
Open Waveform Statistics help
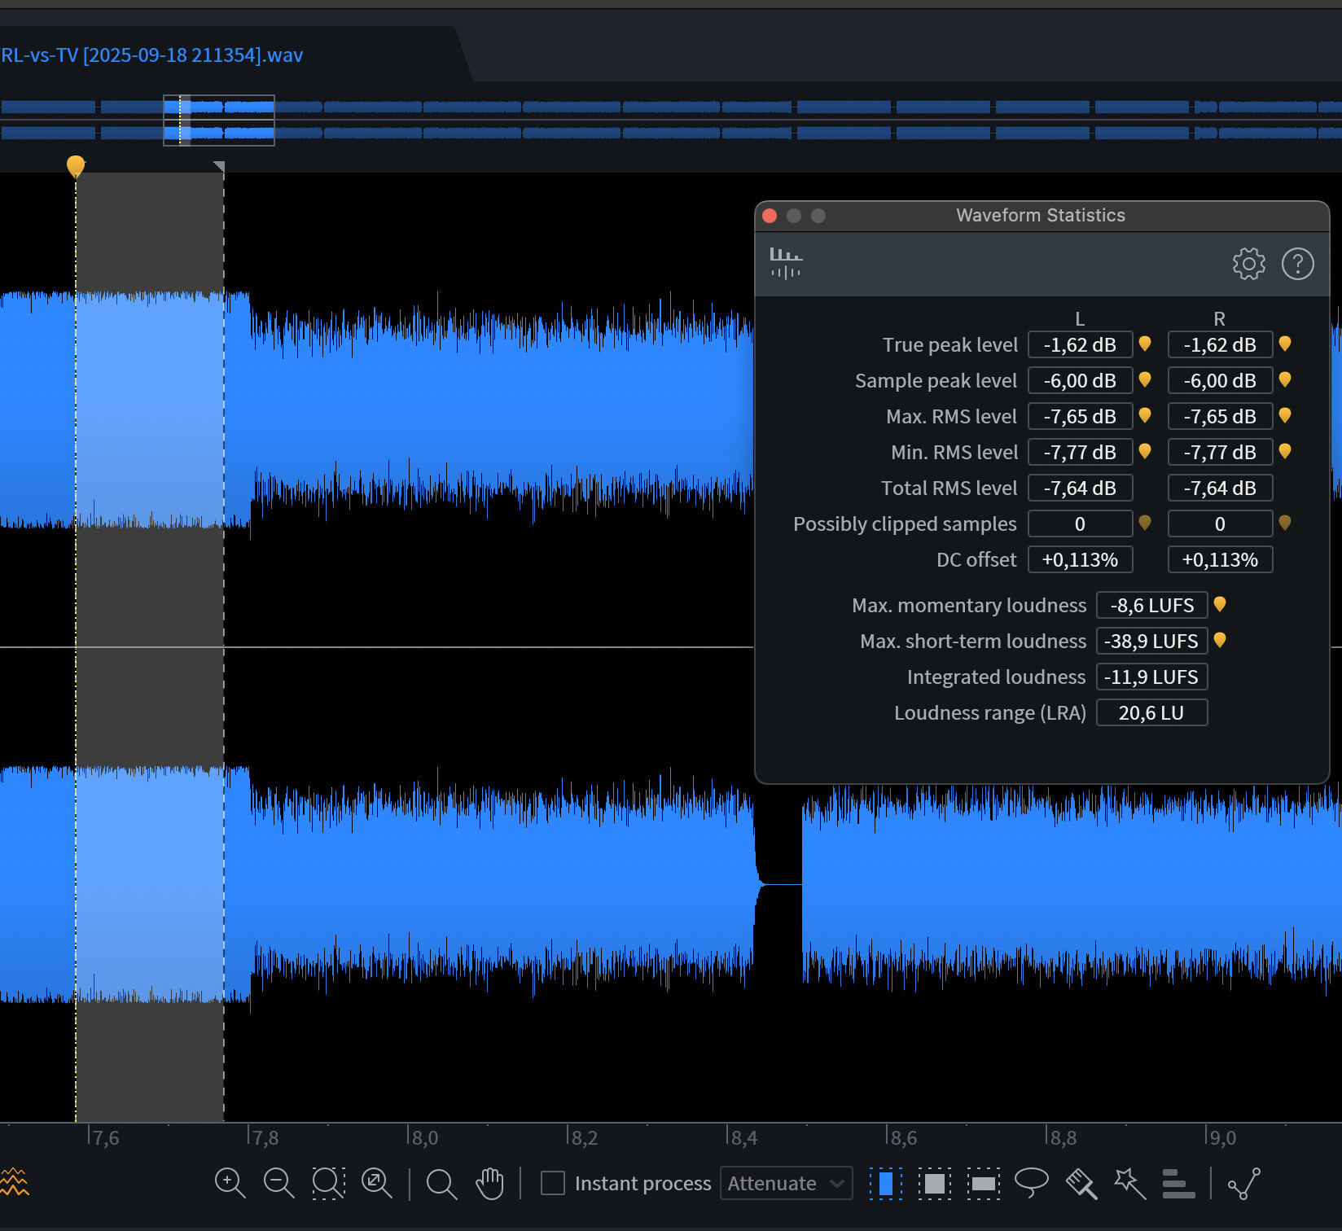click(1297, 264)
